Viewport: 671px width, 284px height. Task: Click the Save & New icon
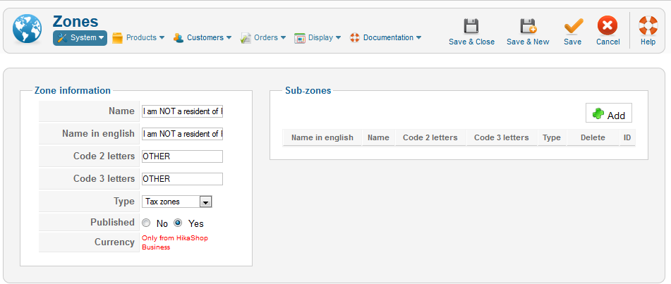(528, 27)
